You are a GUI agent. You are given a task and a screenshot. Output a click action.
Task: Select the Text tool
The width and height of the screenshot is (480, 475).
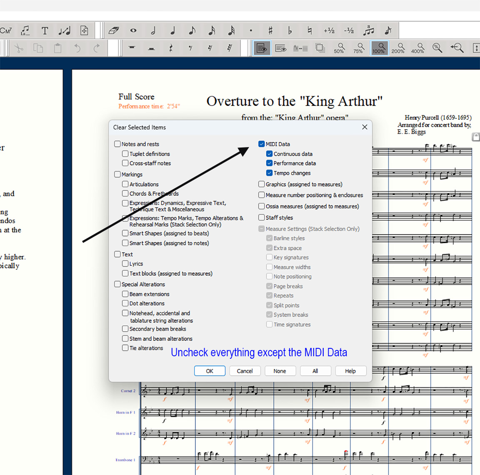tap(45, 30)
